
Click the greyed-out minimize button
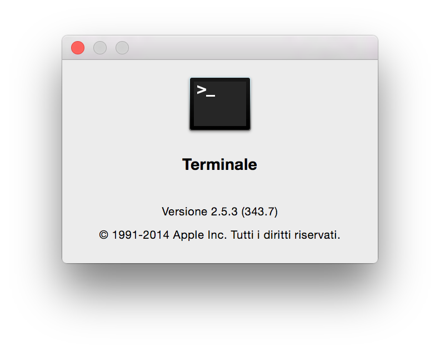tap(100, 48)
